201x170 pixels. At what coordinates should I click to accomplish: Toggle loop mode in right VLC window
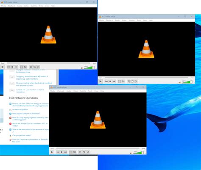pos(132,81)
